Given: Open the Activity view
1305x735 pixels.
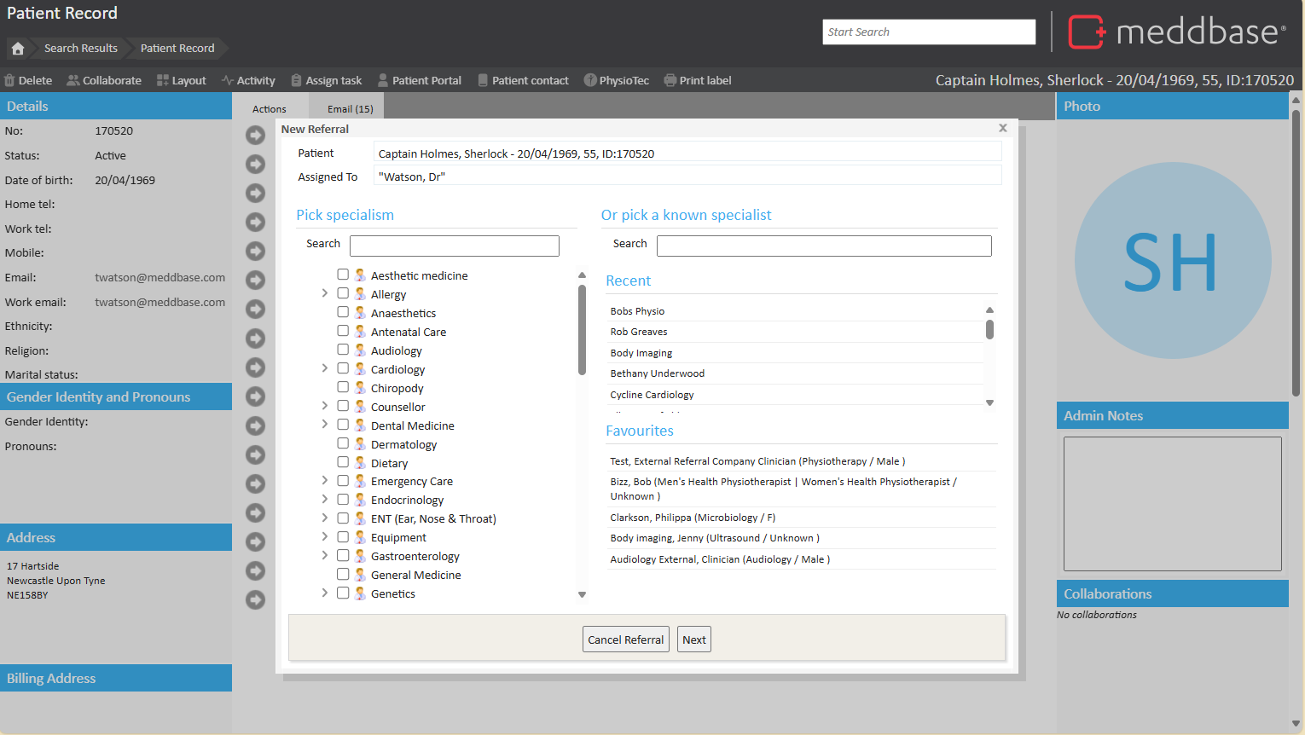Looking at the screenshot, I should tap(248, 81).
